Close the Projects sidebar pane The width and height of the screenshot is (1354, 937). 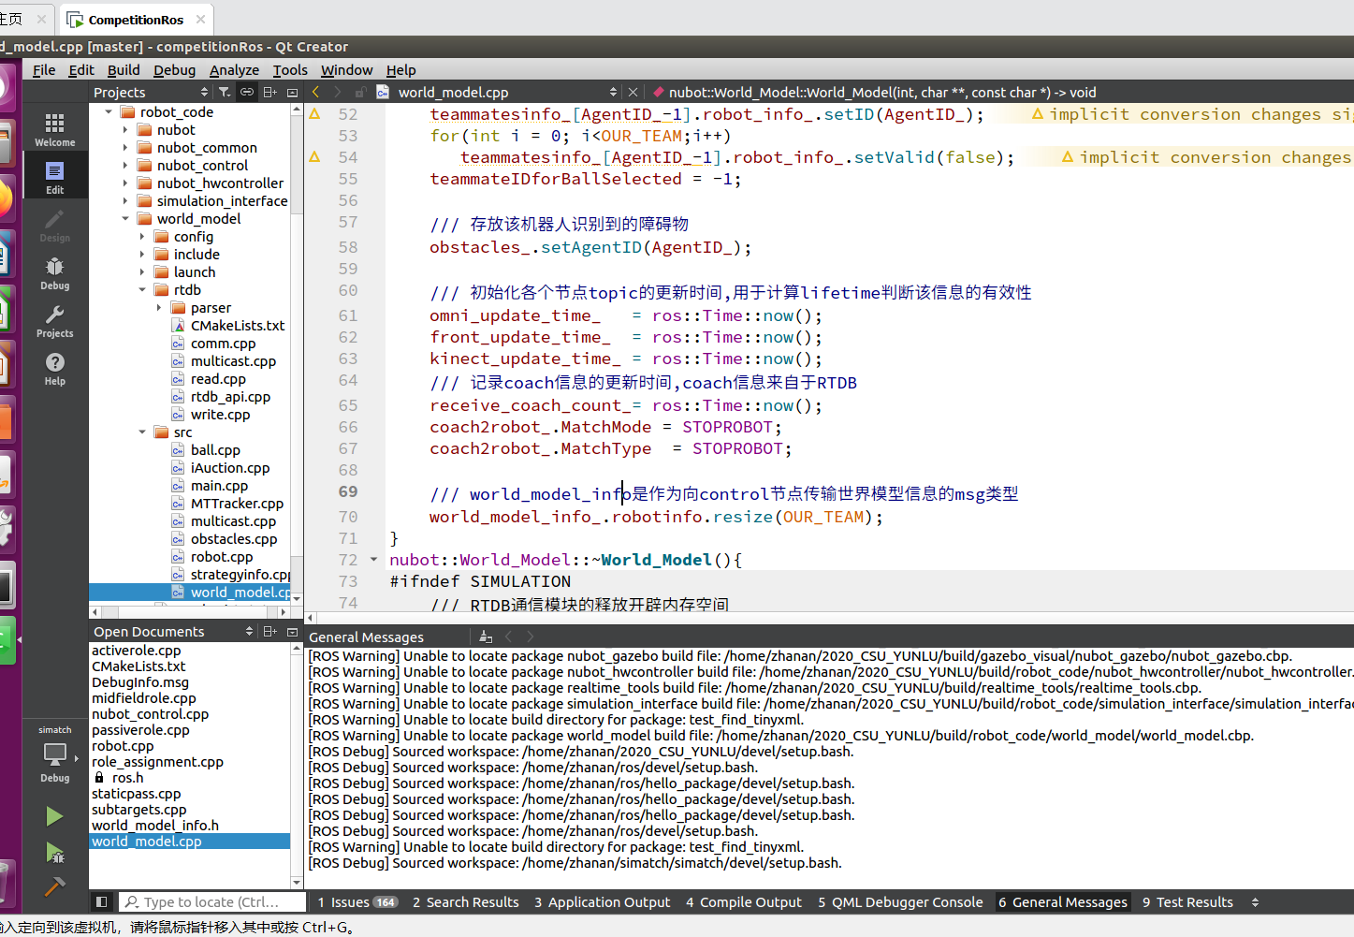coord(292,92)
